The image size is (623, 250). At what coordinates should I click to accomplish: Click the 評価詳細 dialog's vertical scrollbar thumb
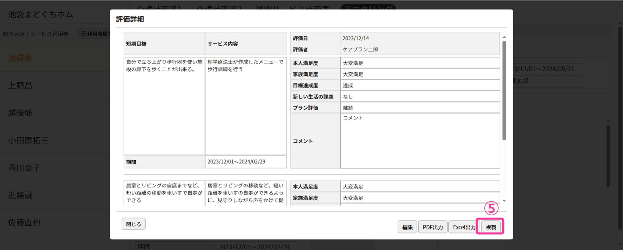pyautogui.click(x=504, y=91)
